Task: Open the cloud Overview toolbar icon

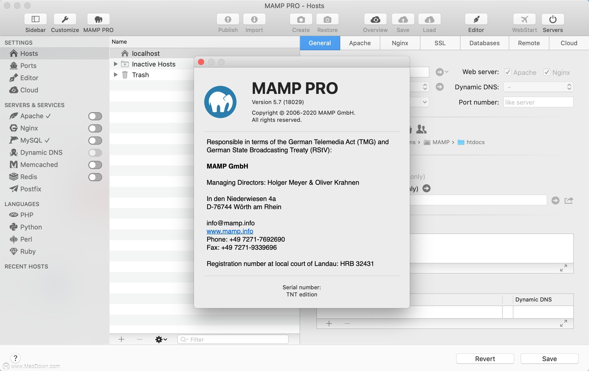Action: pos(375,19)
